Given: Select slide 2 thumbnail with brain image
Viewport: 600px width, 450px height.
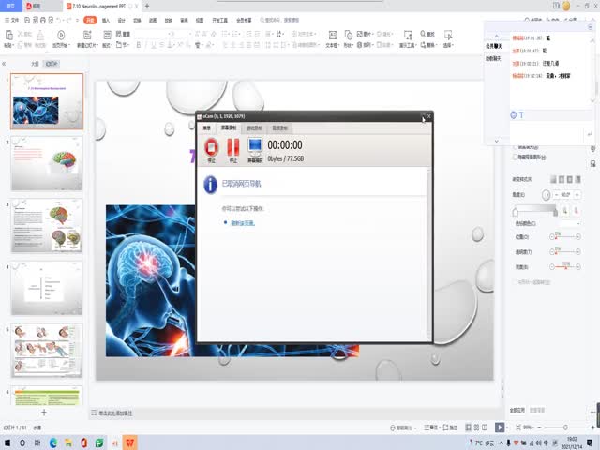Looking at the screenshot, I should (47, 163).
